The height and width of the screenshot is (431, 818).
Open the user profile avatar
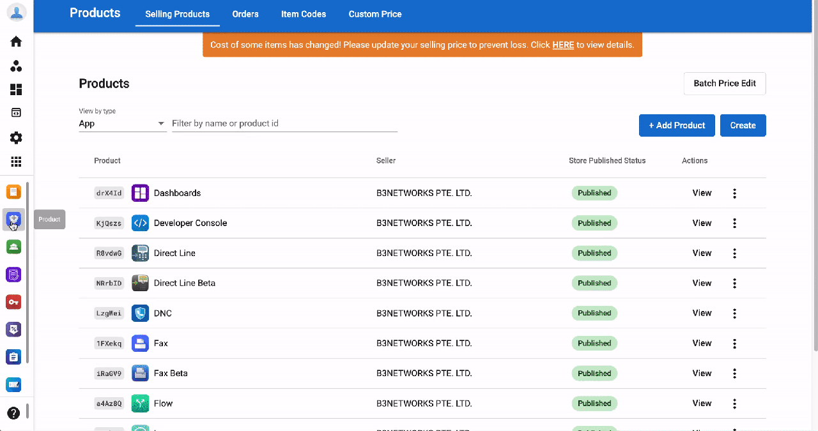click(16, 12)
